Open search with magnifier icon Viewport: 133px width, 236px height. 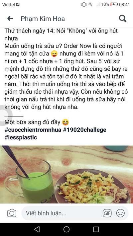(122, 19)
